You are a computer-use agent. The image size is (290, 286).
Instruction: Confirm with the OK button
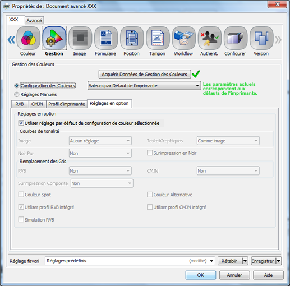click(201, 275)
